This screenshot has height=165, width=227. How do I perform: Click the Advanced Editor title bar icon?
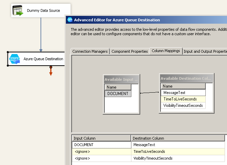70,20
